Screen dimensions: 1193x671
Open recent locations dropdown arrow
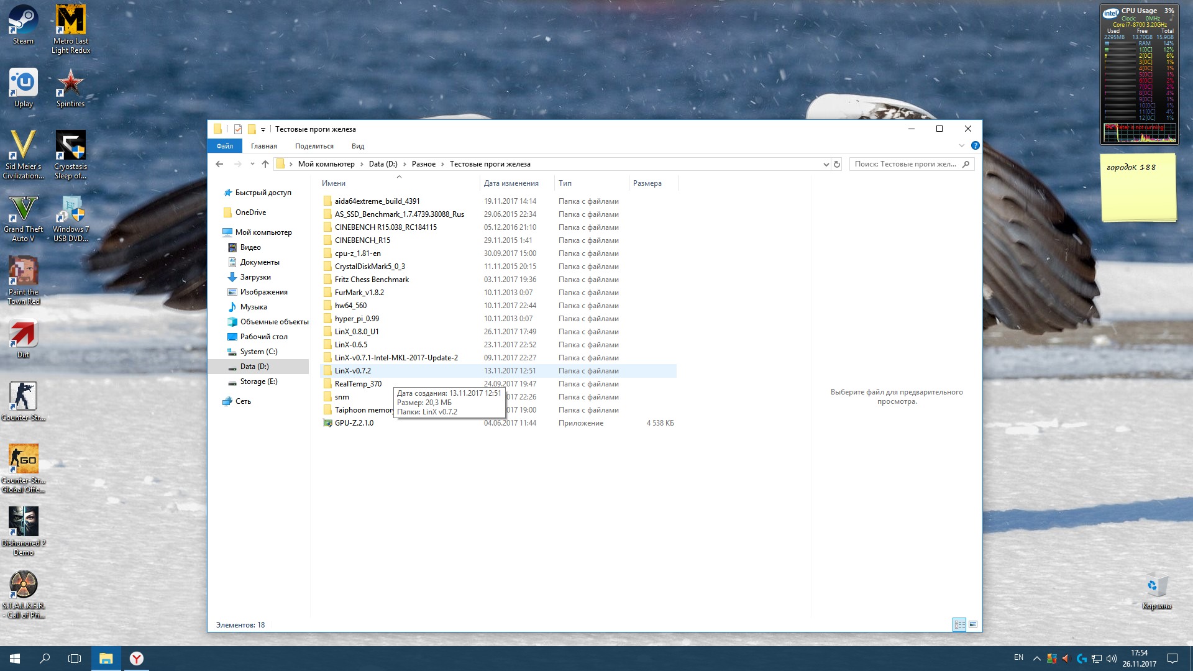[x=252, y=164]
